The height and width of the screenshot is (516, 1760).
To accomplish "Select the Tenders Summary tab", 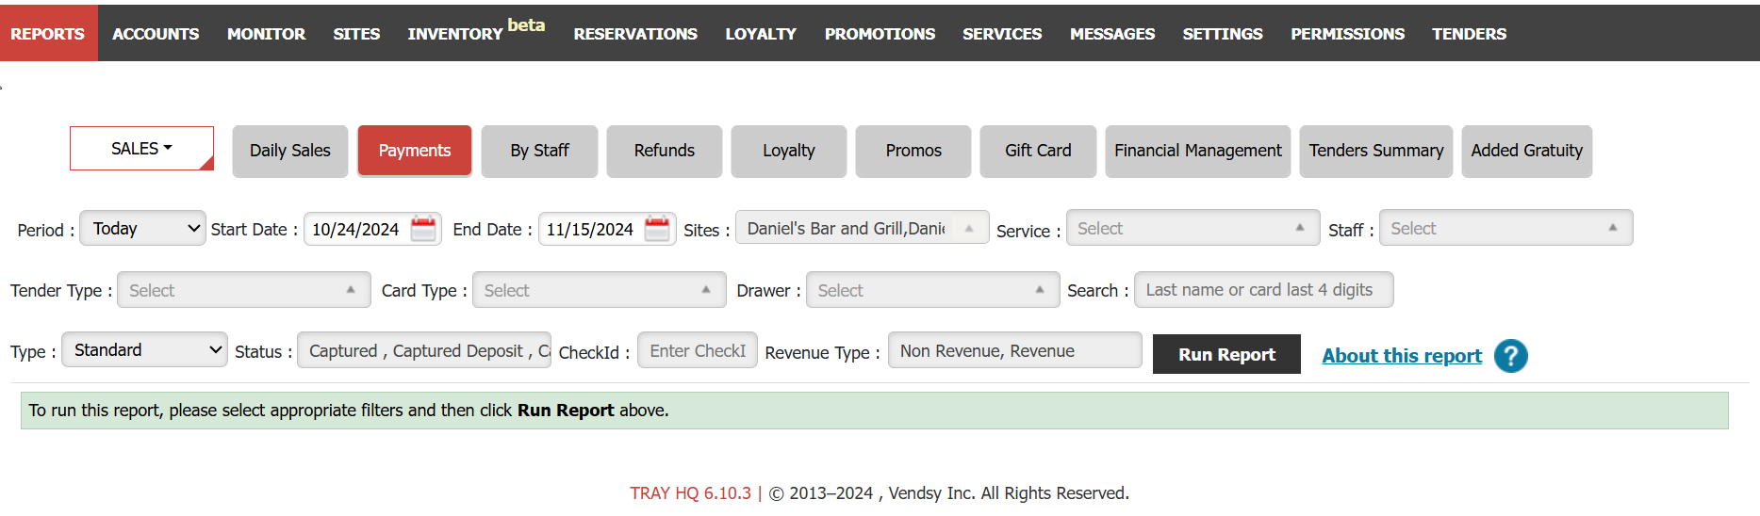I will [x=1375, y=151].
